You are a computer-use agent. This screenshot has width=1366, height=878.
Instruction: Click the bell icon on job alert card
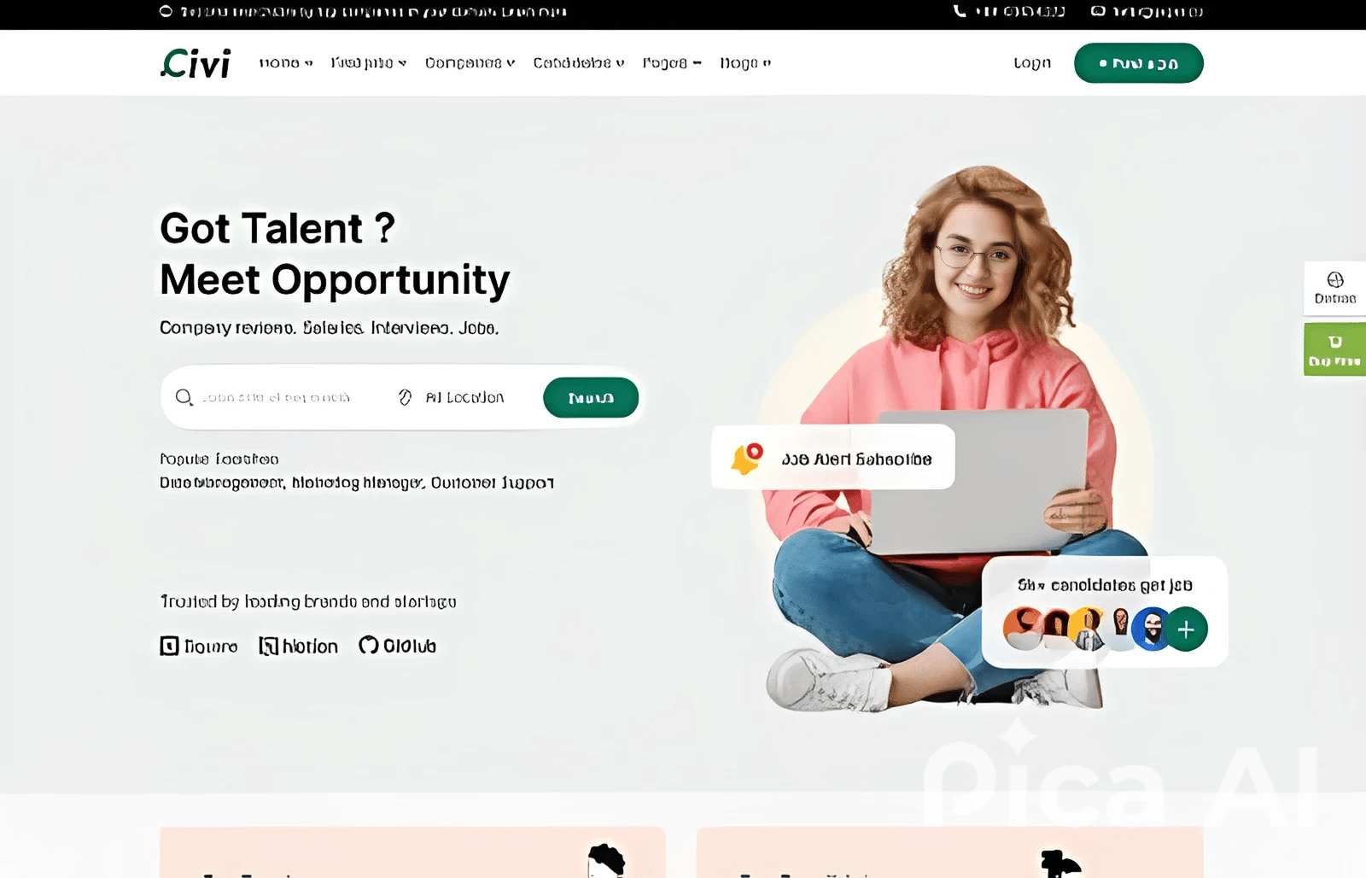[746, 459]
